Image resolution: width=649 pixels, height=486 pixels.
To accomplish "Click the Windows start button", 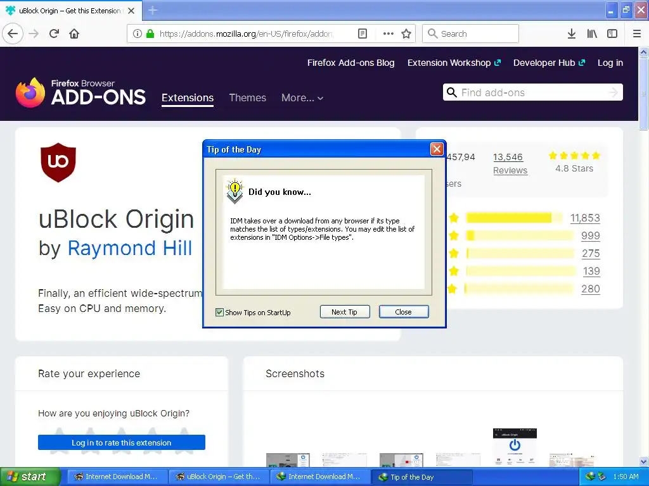I will click(x=30, y=477).
